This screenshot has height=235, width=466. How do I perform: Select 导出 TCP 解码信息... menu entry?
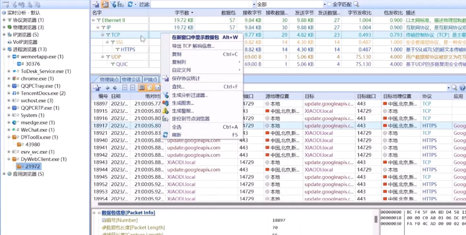(x=193, y=46)
